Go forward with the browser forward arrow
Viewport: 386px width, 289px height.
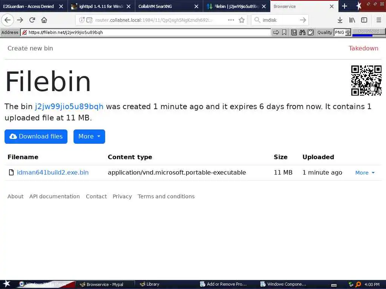20,20
